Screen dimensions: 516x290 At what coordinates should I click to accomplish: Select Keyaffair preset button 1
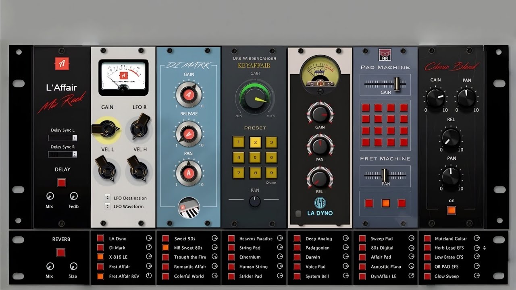point(238,142)
